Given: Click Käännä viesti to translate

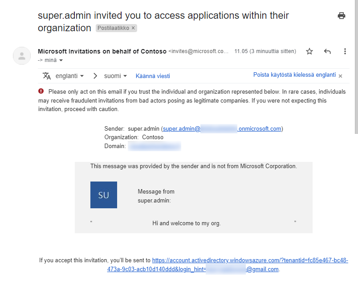Looking at the screenshot, I should (153, 76).
